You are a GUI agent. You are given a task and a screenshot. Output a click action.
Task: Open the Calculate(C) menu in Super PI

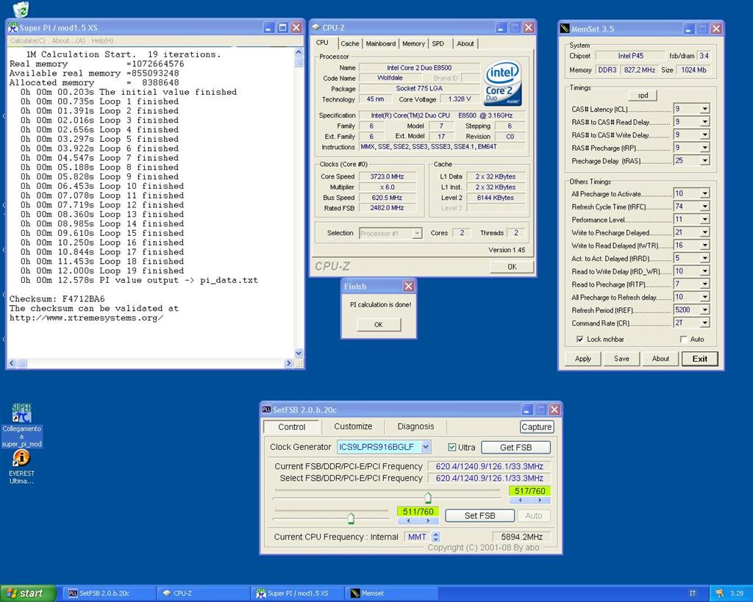click(27, 41)
